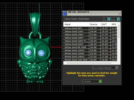
Task: Click the owl's left eye gemstone
Action: point(28,52)
